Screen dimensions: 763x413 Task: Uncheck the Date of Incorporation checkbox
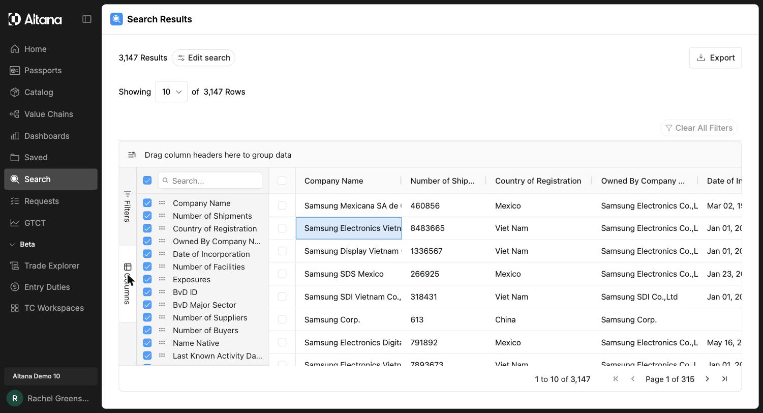click(x=147, y=254)
